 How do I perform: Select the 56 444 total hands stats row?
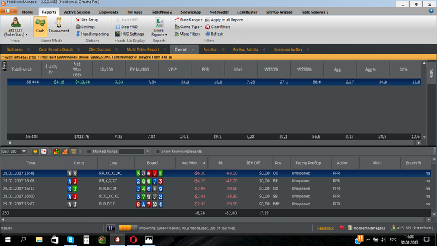point(214,82)
